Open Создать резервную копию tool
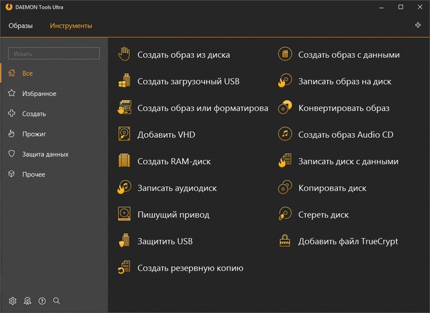 190,268
